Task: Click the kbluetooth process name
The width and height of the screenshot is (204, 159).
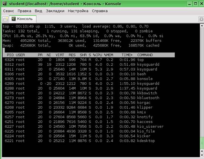Action: [x=148, y=98]
